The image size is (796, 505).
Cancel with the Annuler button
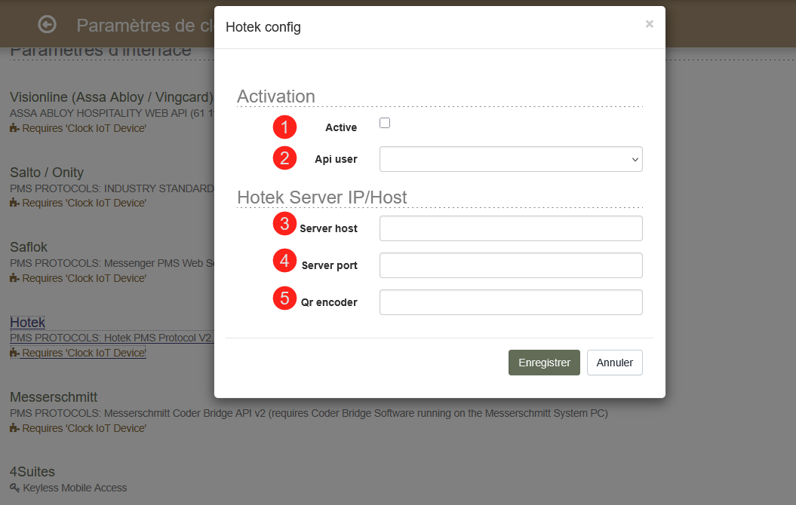tap(614, 363)
